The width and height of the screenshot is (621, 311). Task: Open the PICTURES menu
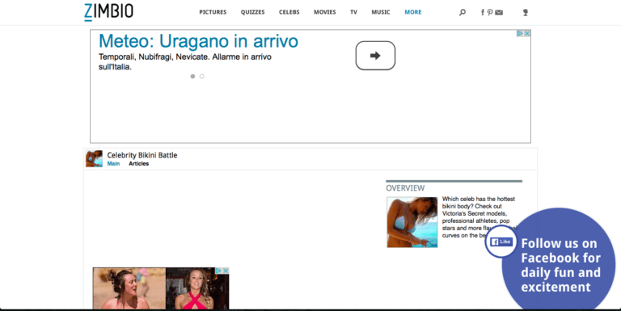point(213,12)
